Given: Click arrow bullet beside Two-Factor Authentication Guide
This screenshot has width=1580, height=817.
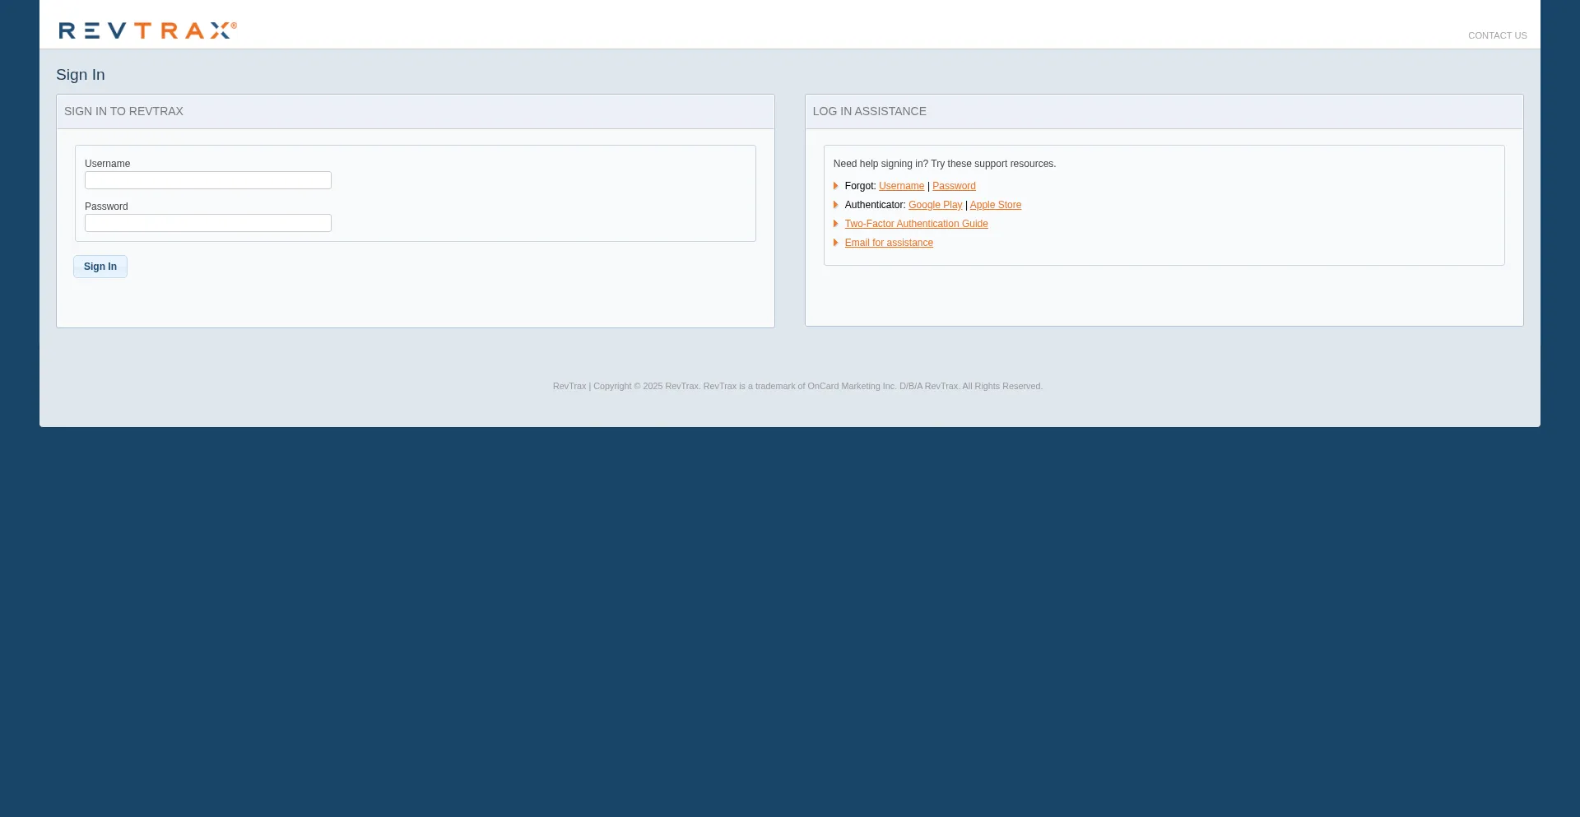Looking at the screenshot, I should 835,224.
